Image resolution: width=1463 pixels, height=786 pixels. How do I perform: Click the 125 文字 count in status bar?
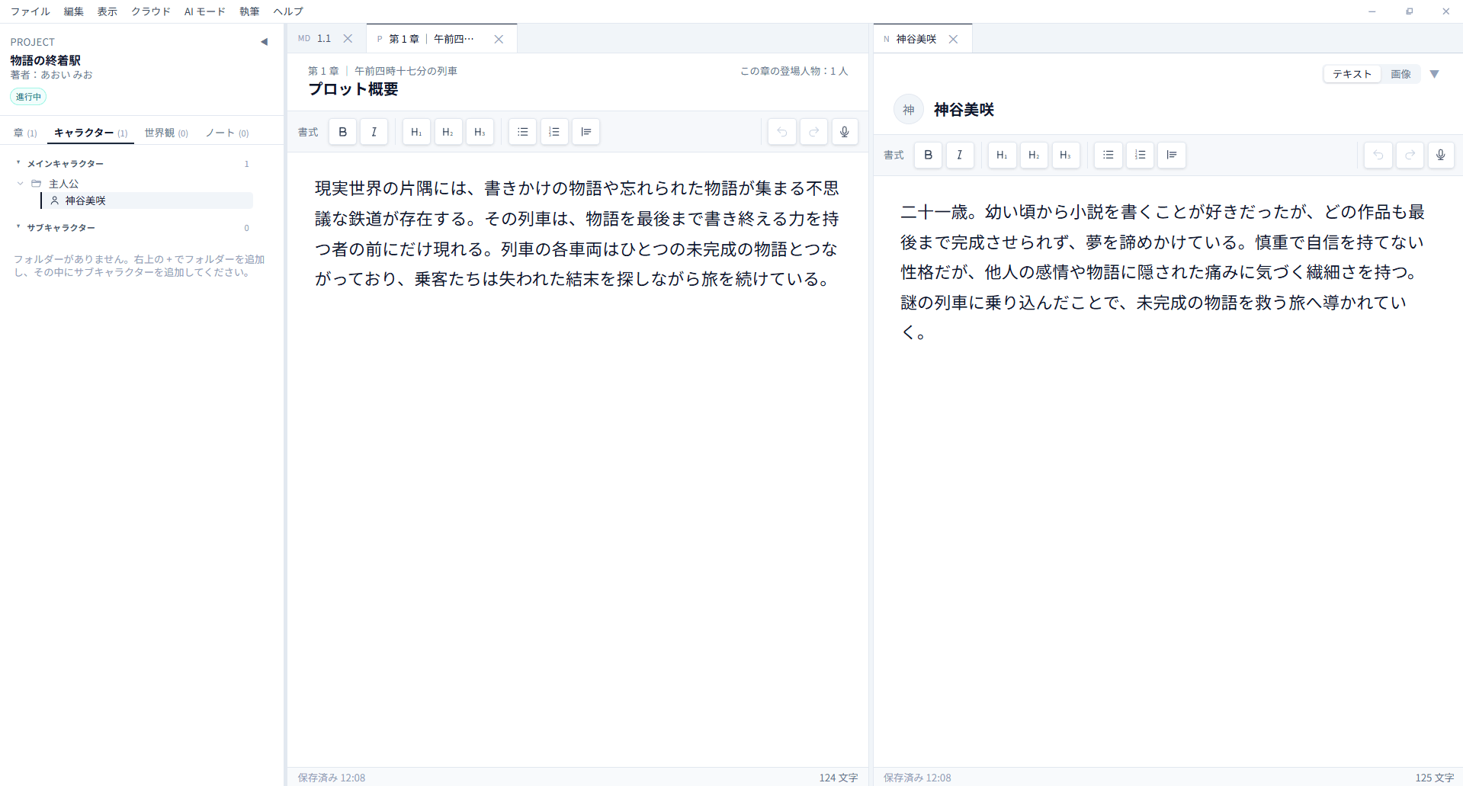1435,778
